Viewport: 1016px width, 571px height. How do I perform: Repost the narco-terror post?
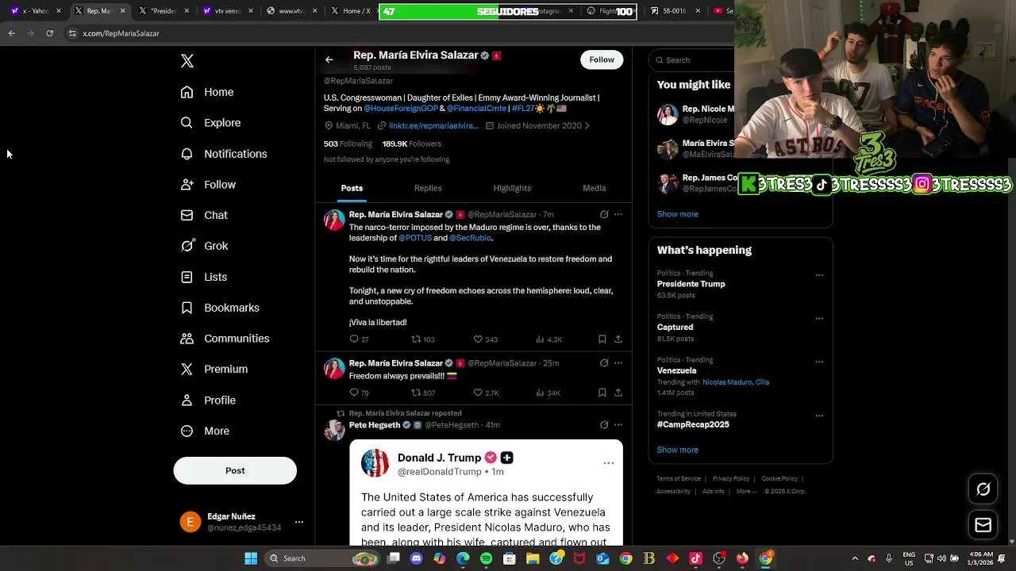tap(423, 339)
